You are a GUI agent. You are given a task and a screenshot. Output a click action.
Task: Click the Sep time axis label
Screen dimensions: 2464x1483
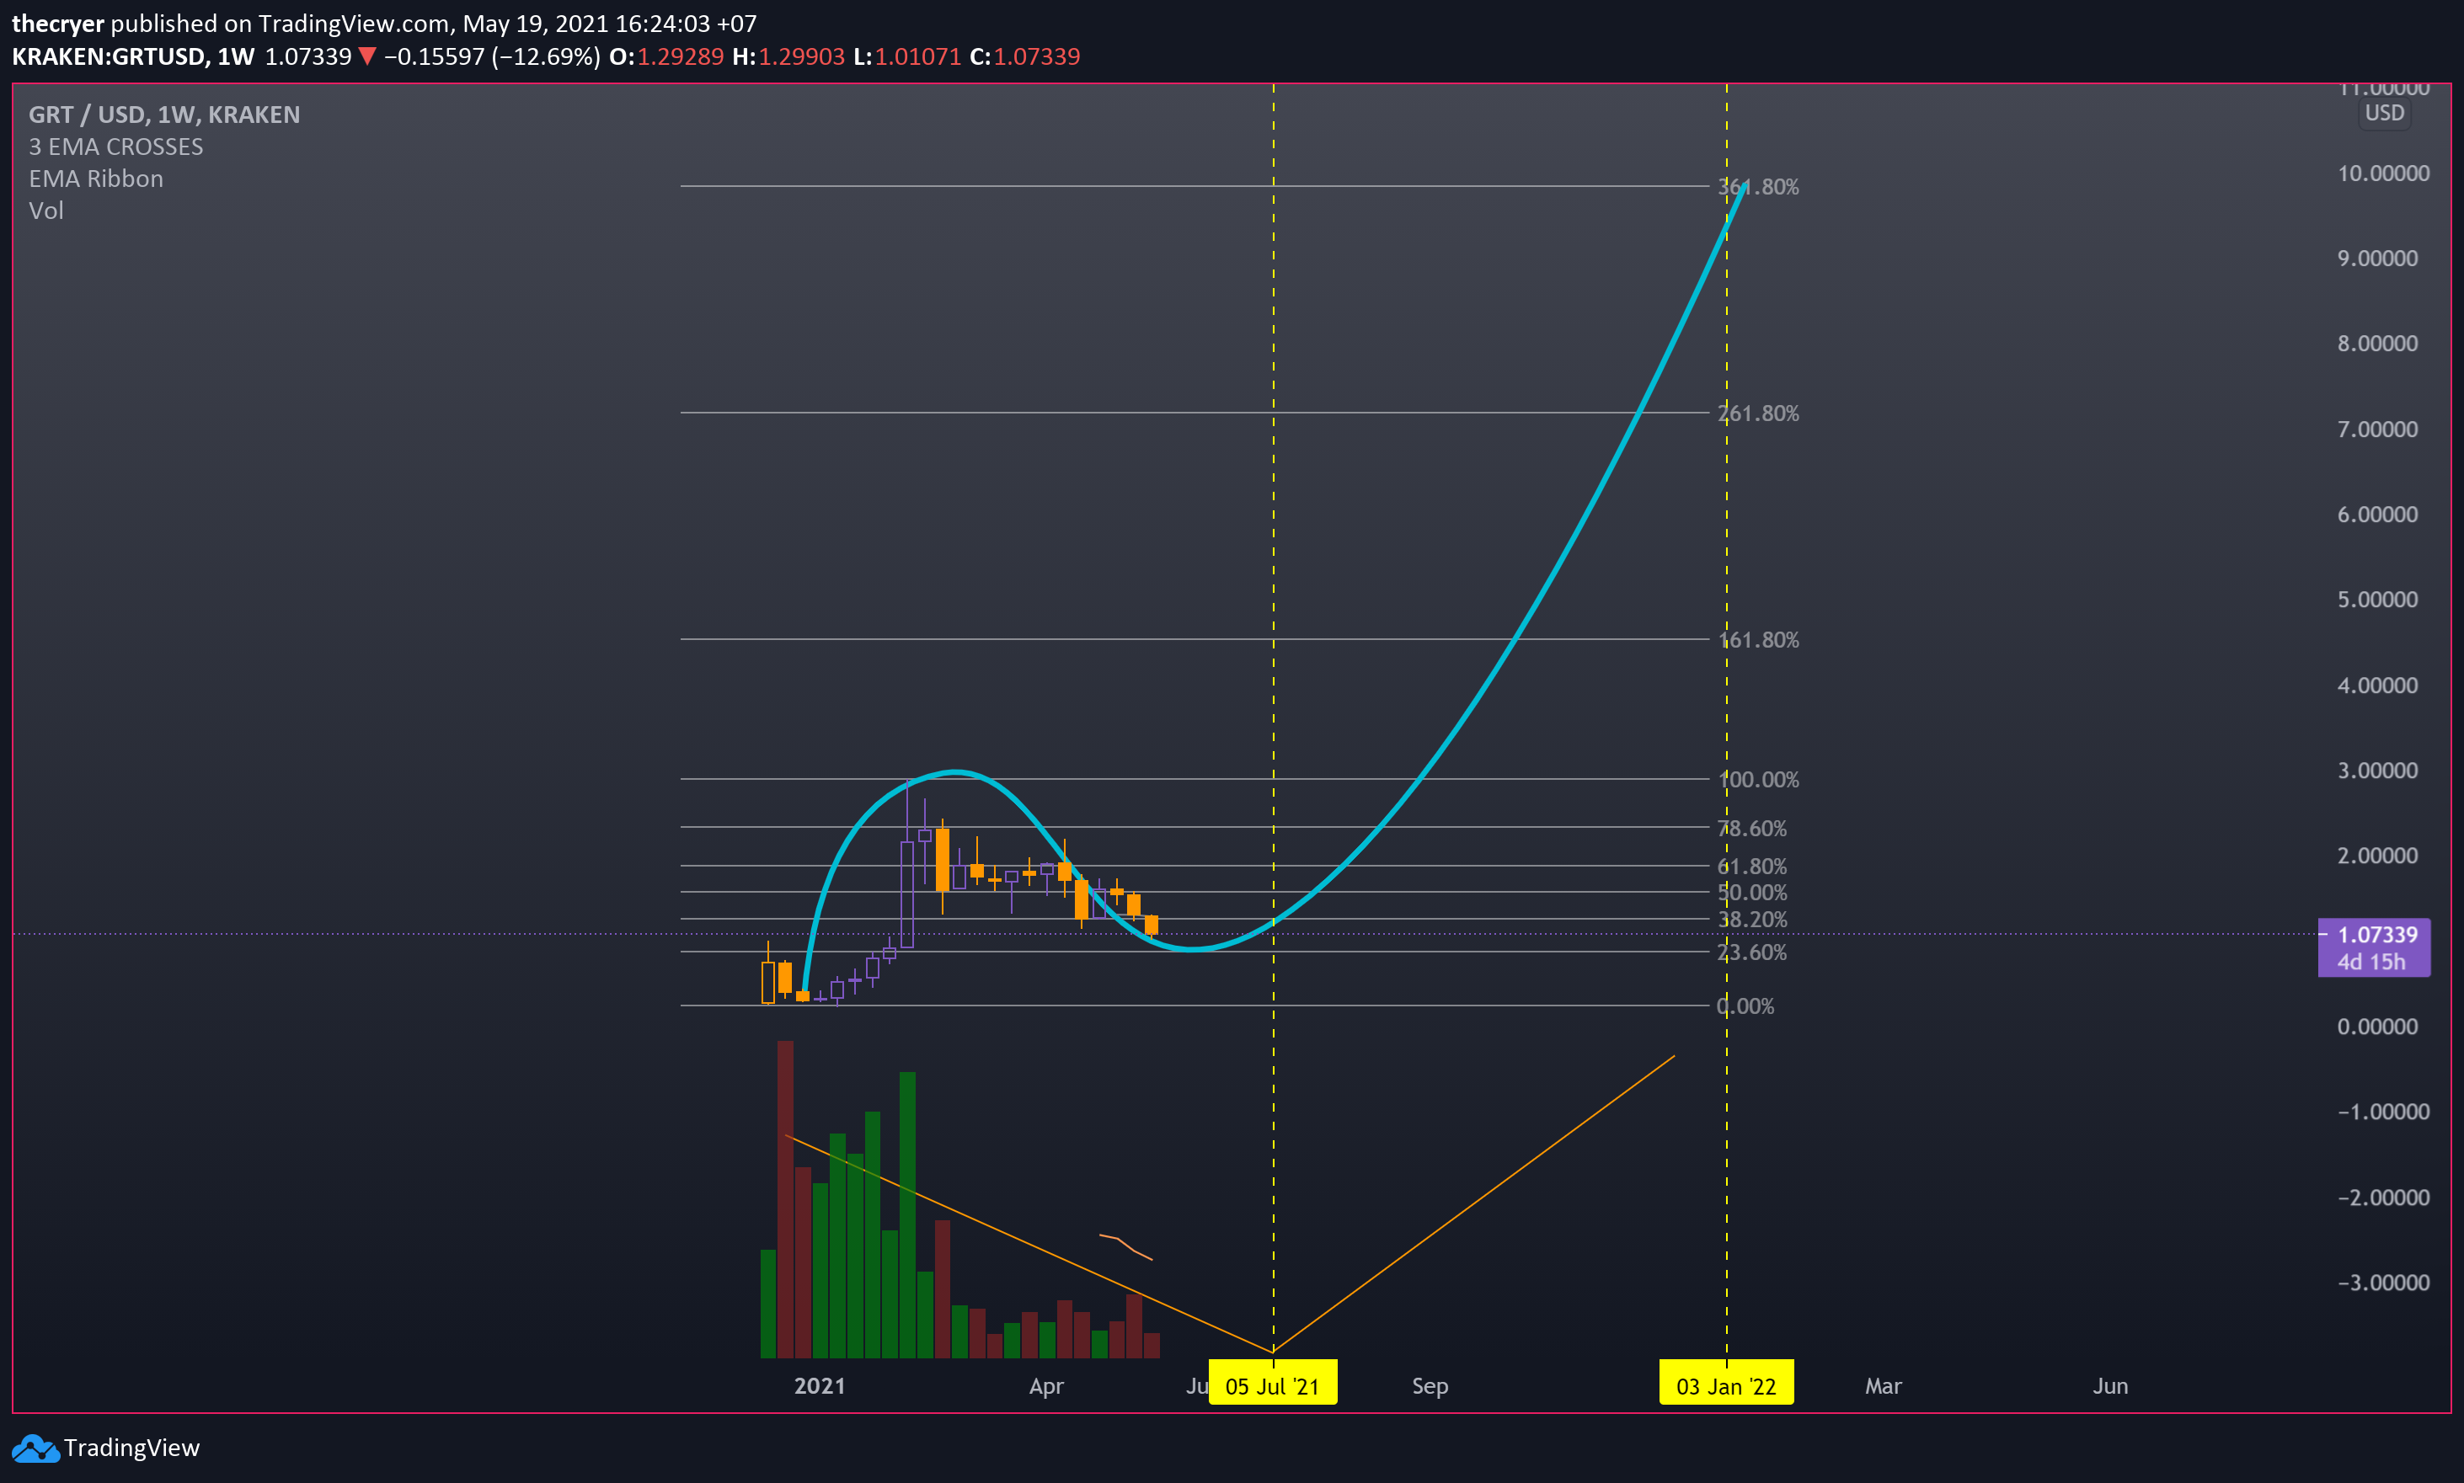pyautogui.click(x=1430, y=1386)
